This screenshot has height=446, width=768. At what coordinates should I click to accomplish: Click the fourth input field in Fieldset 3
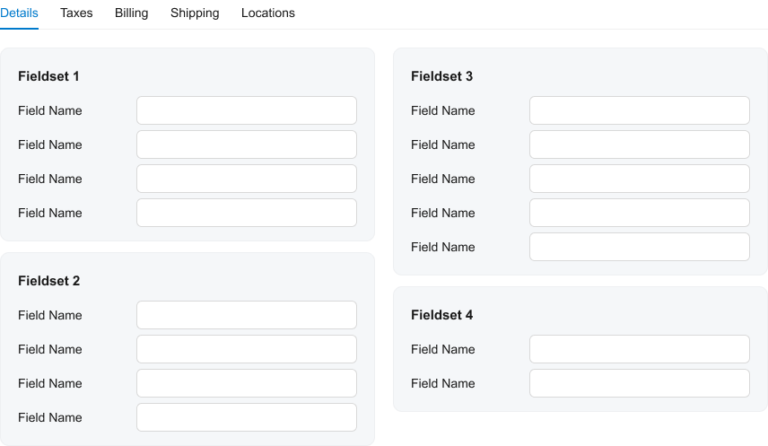coord(640,213)
